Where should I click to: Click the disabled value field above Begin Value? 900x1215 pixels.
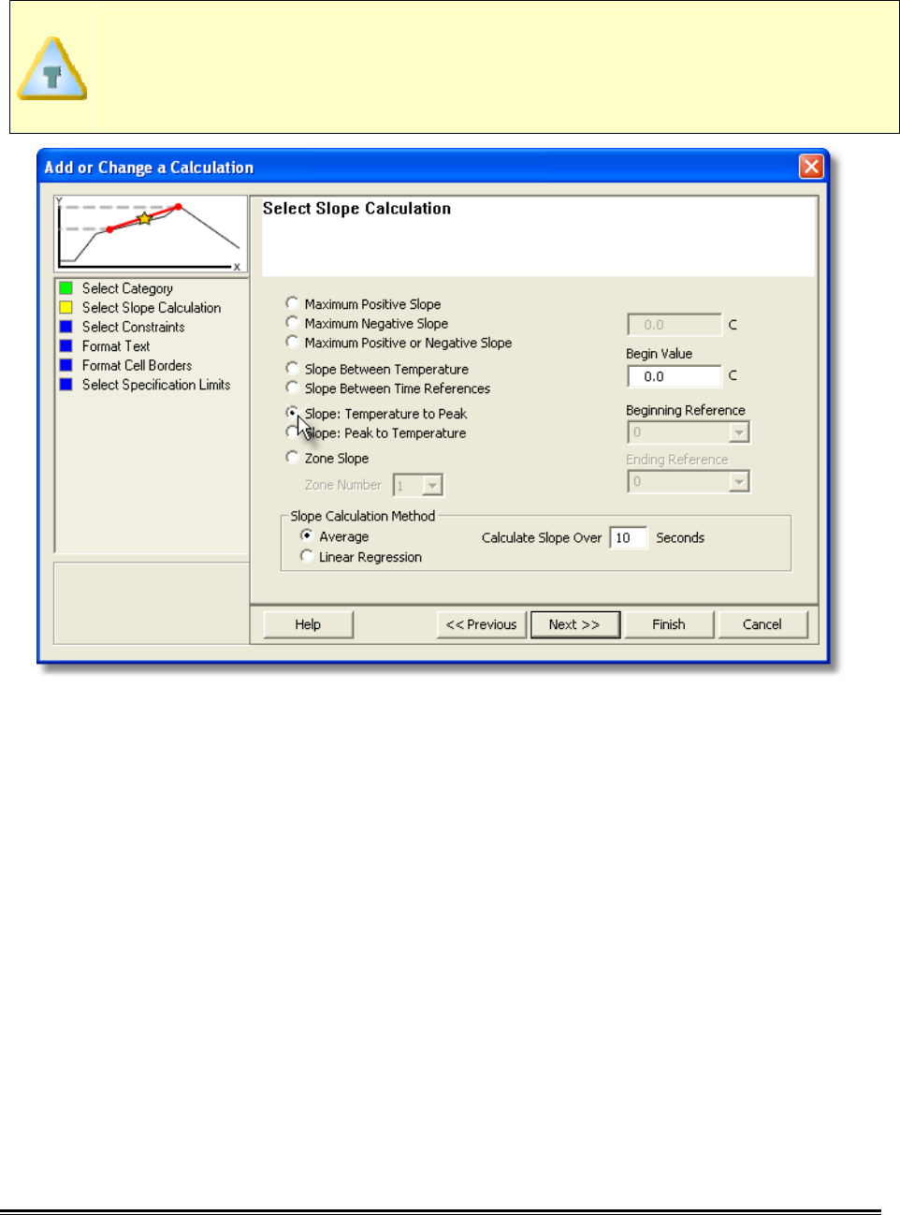coord(675,325)
